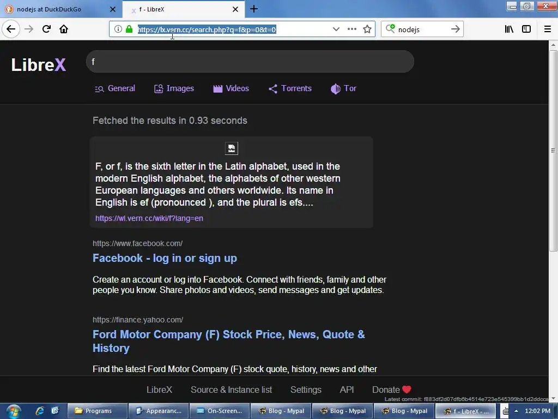Switch to Torrents search results

pos(290,88)
